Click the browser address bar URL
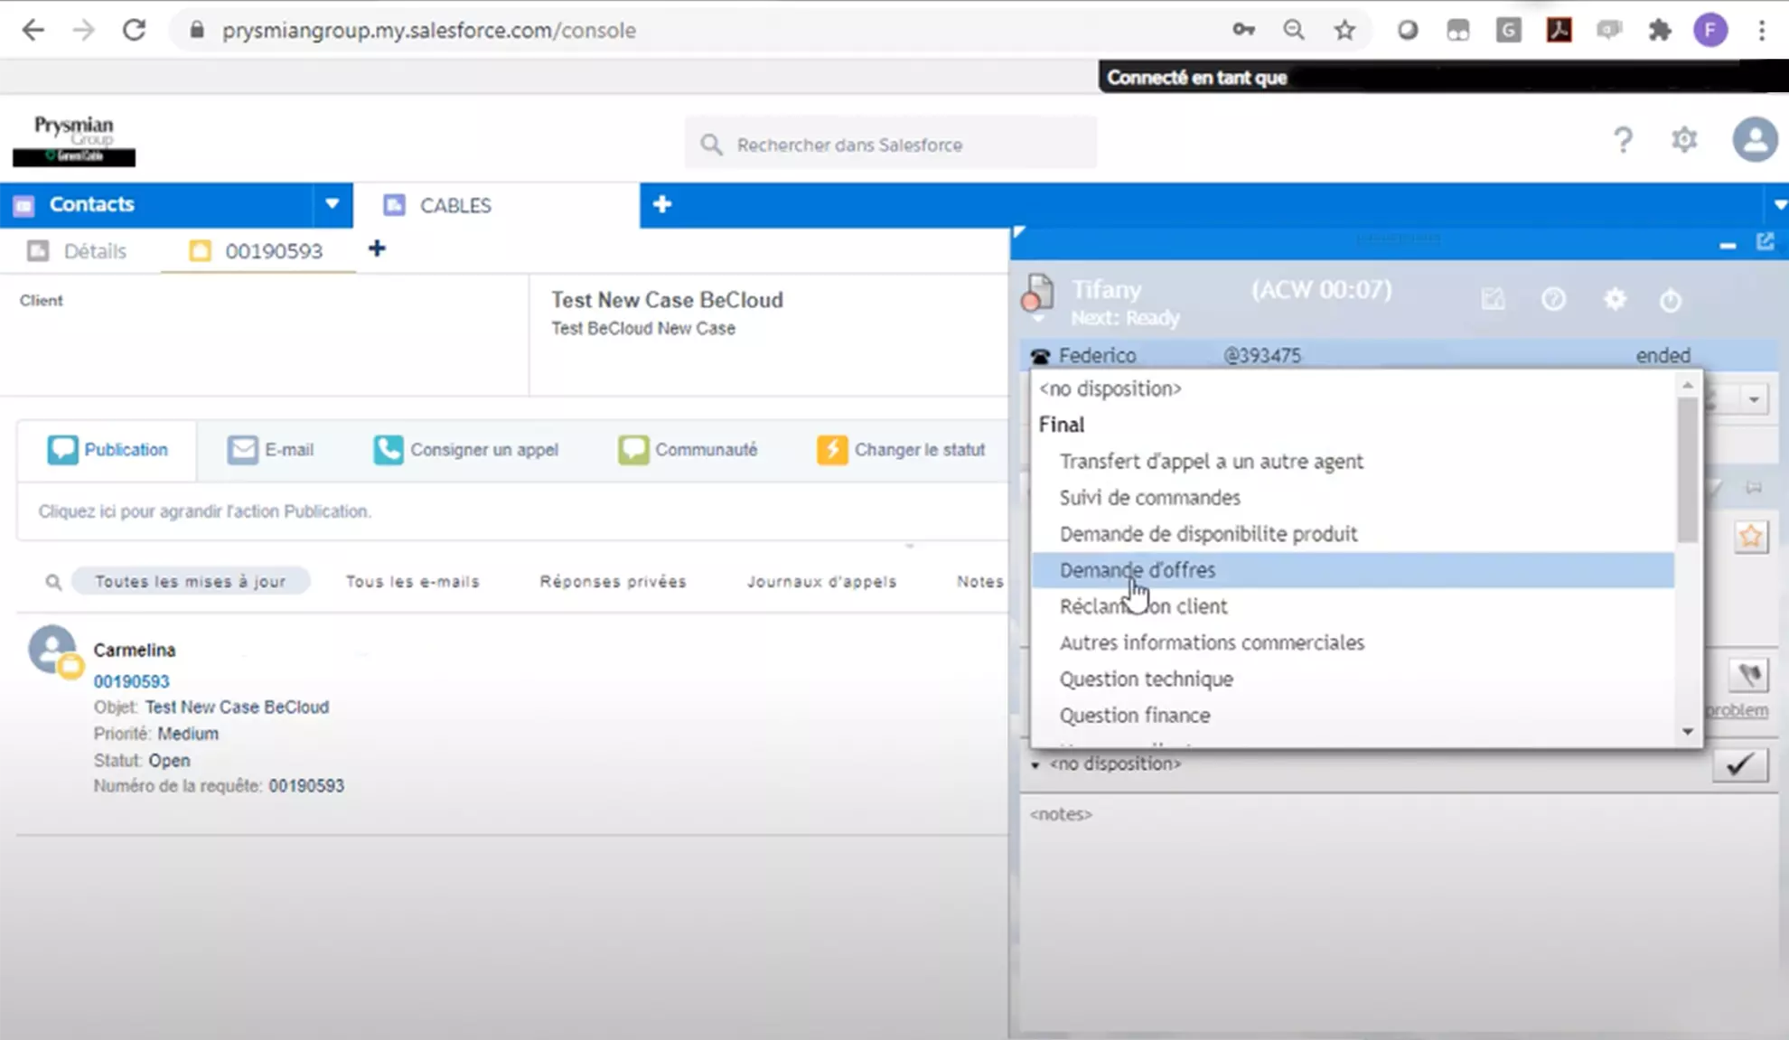The height and width of the screenshot is (1040, 1789). (429, 30)
